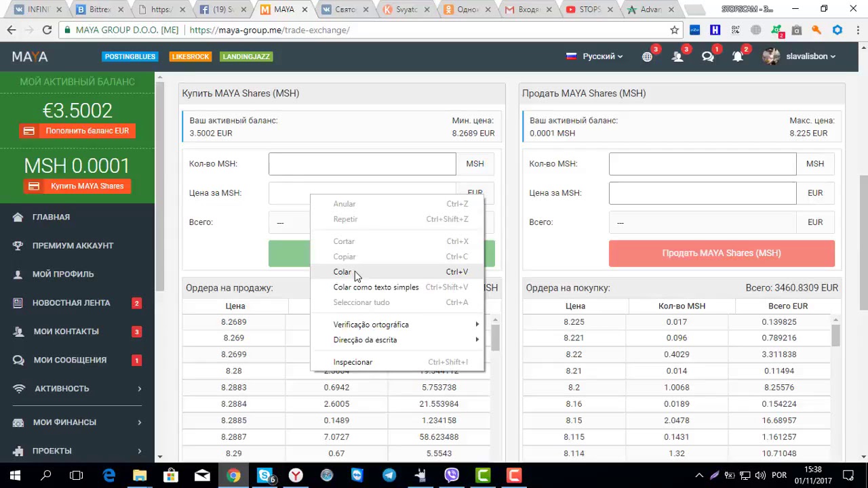Click the buy orders table scrollbar
This screenshot has width=868, height=488.
point(835,335)
